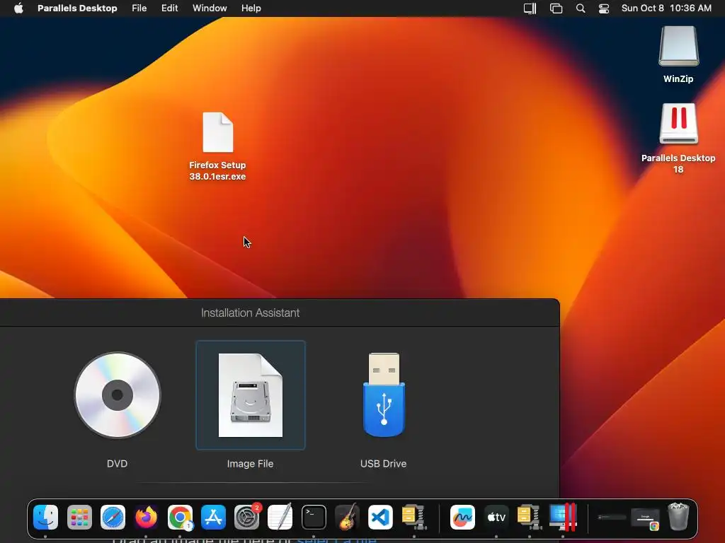
Task: Launch Google Chrome from the Dock
Action: tap(180, 517)
